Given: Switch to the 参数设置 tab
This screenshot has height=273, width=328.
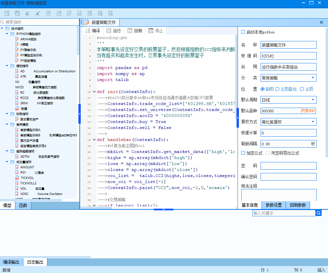Looking at the screenshot, I should coord(274,205).
